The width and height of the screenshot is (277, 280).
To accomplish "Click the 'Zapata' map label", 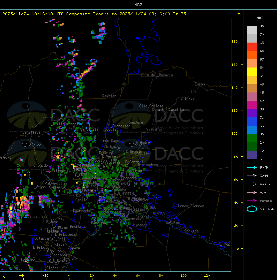I will pos(74,248).
